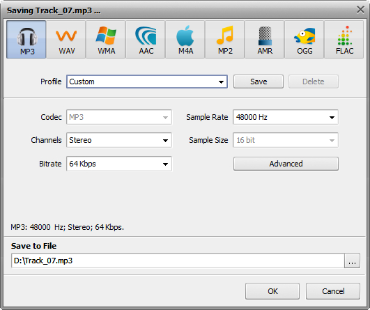Click the Cancel button

[x=333, y=291]
